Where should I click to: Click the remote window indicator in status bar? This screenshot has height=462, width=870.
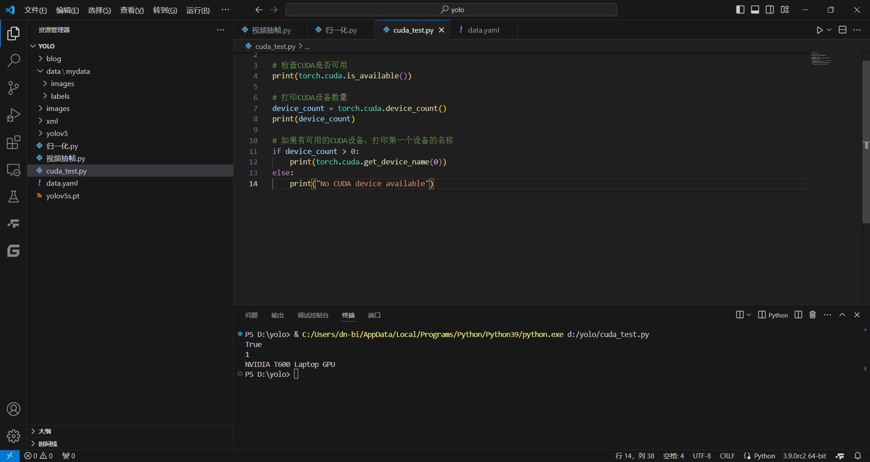[10, 456]
